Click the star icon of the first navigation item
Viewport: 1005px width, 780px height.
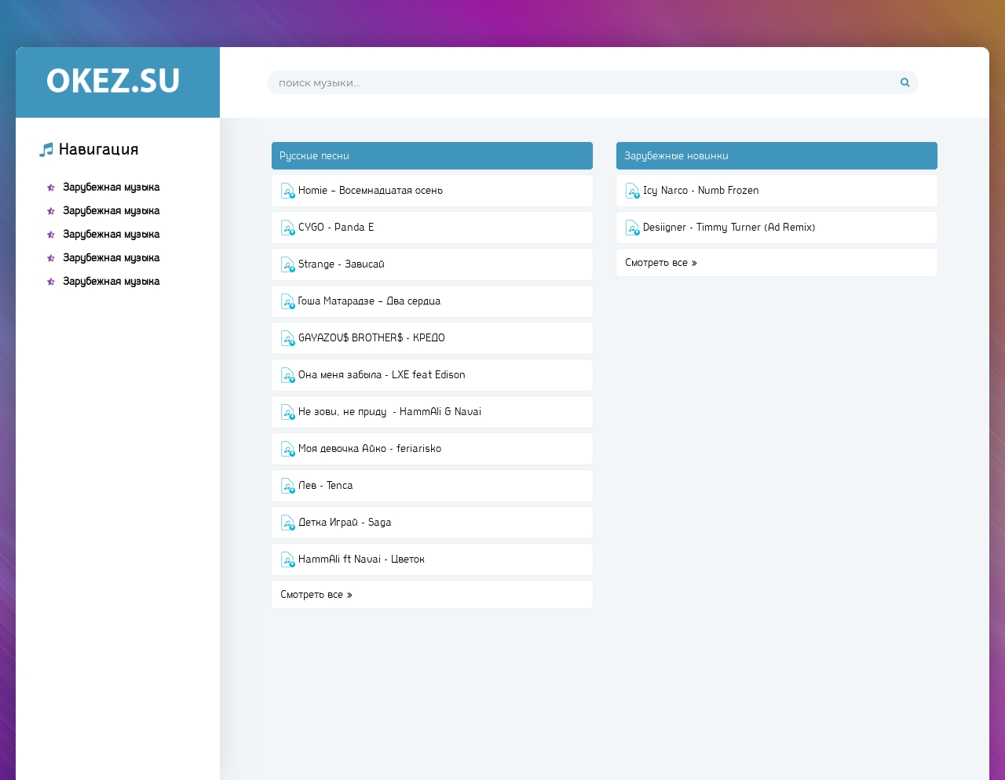pyautogui.click(x=51, y=188)
